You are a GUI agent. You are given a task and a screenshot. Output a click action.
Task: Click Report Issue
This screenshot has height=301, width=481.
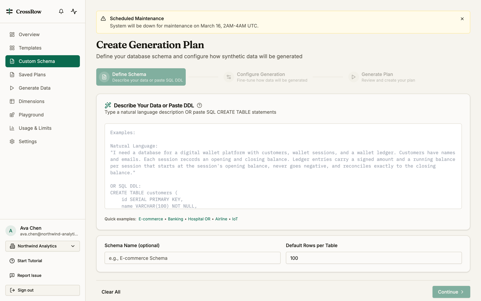[x=43, y=275]
